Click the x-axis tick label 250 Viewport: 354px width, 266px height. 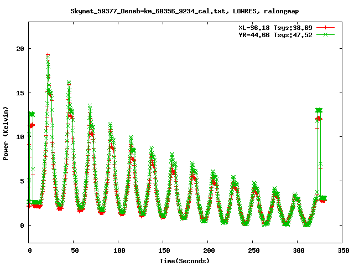[x=253, y=250]
